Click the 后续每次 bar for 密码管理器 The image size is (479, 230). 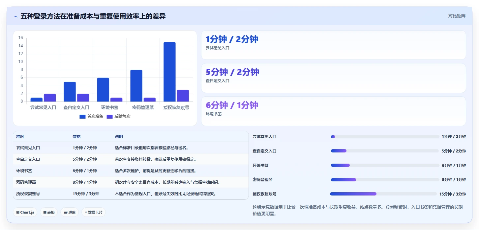pyautogui.click(x=150, y=100)
